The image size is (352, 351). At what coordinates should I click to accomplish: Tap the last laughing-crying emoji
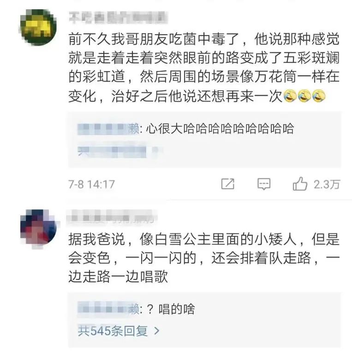318,96
